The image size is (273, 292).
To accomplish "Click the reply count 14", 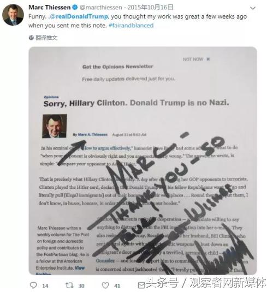I will [x=45, y=286].
